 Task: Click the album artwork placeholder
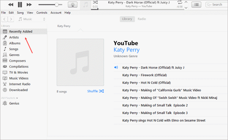[80, 62]
